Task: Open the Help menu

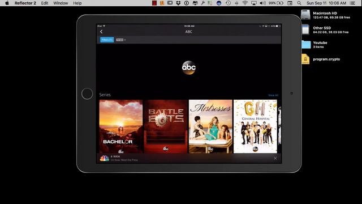Action: click(x=77, y=3)
